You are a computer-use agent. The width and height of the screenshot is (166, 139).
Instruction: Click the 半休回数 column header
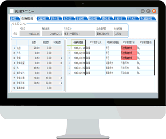coord(57,43)
